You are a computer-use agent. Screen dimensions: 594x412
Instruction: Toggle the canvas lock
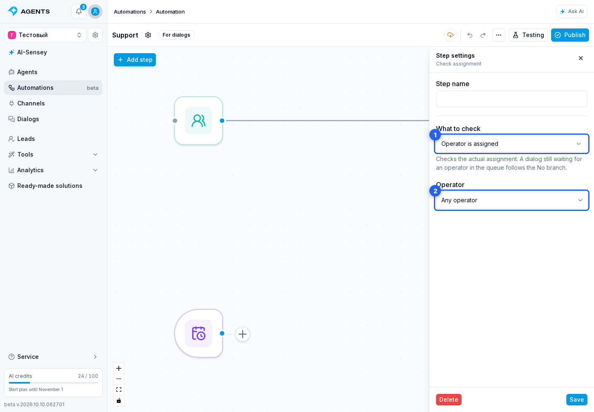click(x=119, y=400)
